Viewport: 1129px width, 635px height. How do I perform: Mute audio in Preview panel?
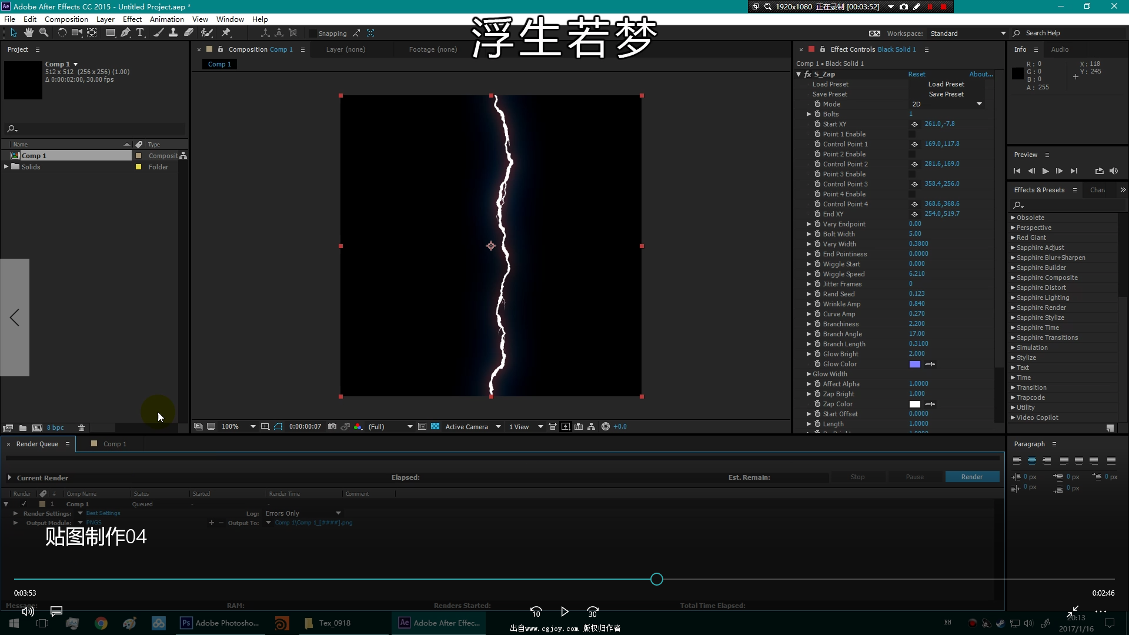point(1114,171)
